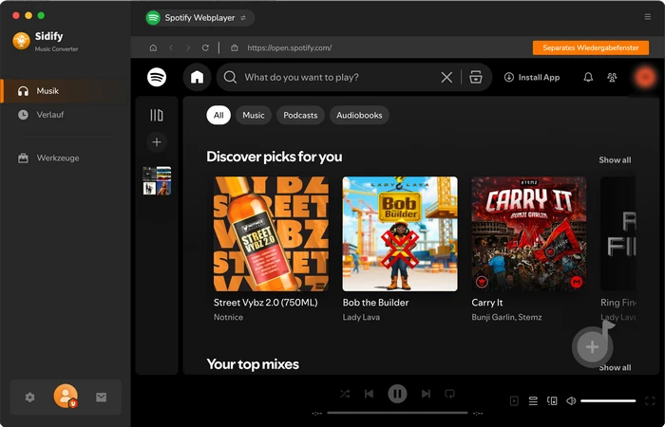Click the envelope feedback icon
665x427 pixels.
(x=101, y=397)
